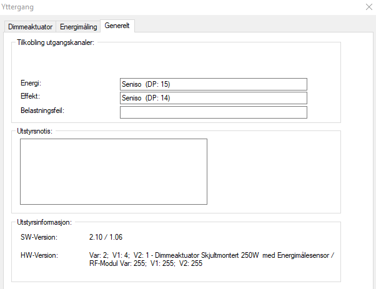The height and width of the screenshot is (289, 376).
Task: Click the Tilkobling utgangskanaler group heading
Action: pyautogui.click(x=56, y=42)
